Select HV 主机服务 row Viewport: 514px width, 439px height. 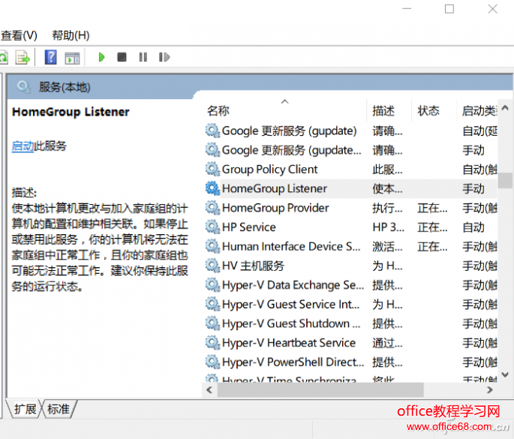coord(350,266)
